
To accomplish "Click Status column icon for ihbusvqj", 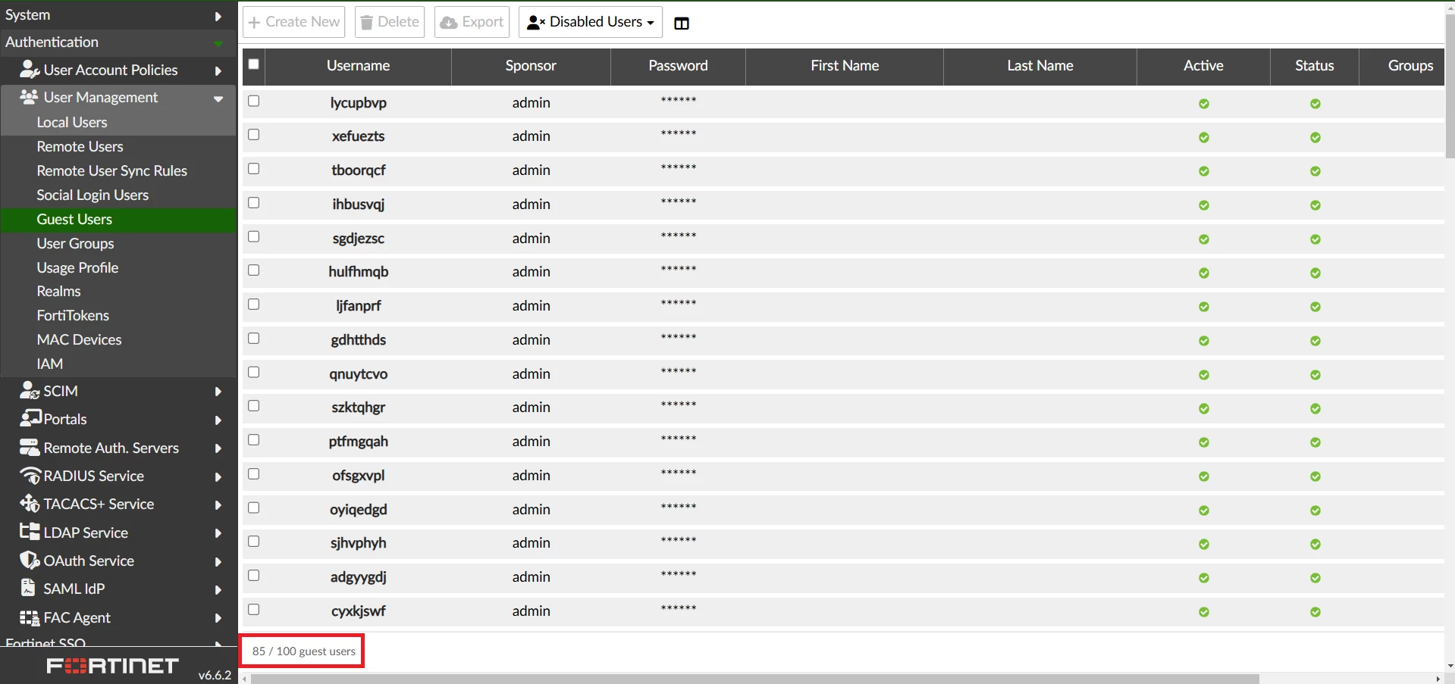I will (x=1315, y=205).
